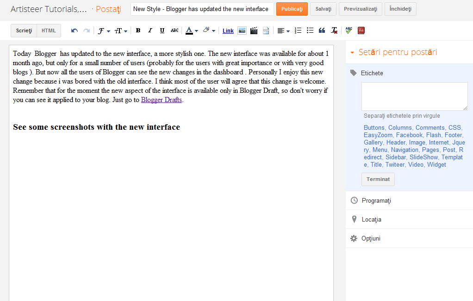Image resolution: width=473 pixels, height=301 pixels.
Task: Add the Widget label
Action: [436, 165]
